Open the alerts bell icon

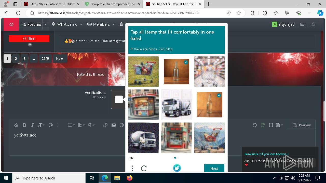(313, 24)
